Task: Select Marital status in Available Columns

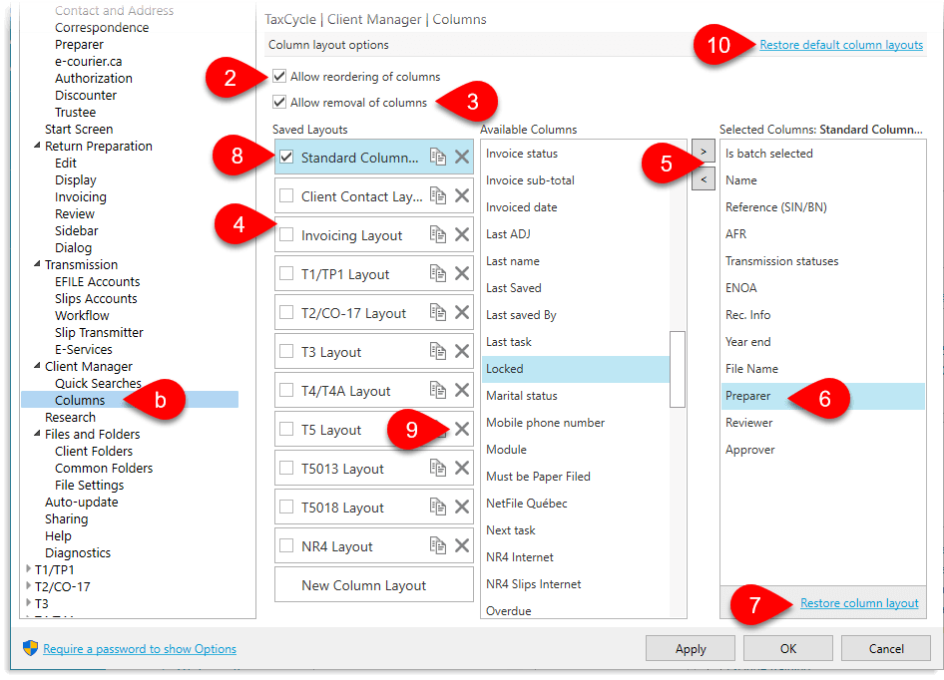Action: tap(576, 396)
